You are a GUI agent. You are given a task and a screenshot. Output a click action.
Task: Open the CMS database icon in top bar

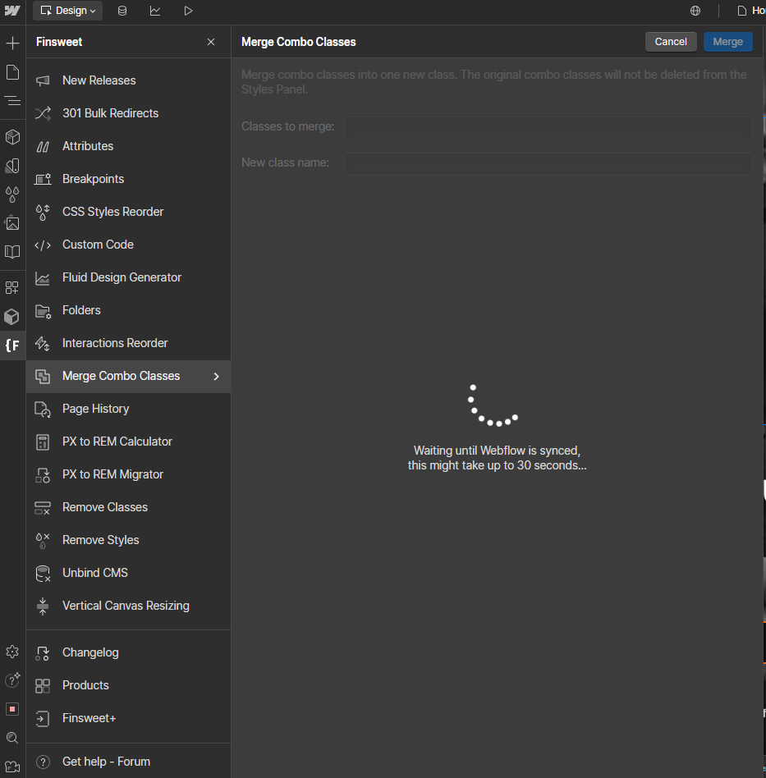(122, 11)
